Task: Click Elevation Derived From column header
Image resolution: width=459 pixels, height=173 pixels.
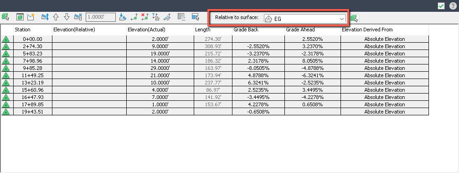Action: [385, 30]
